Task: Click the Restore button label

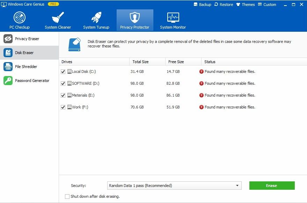Action: coord(226,5)
